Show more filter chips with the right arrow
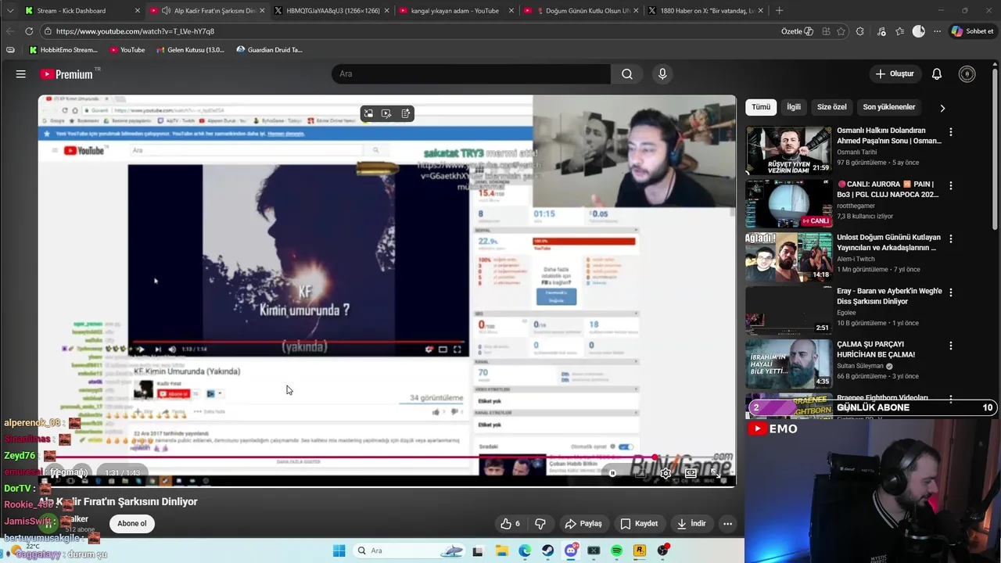Image resolution: width=1001 pixels, height=563 pixels. (x=942, y=108)
